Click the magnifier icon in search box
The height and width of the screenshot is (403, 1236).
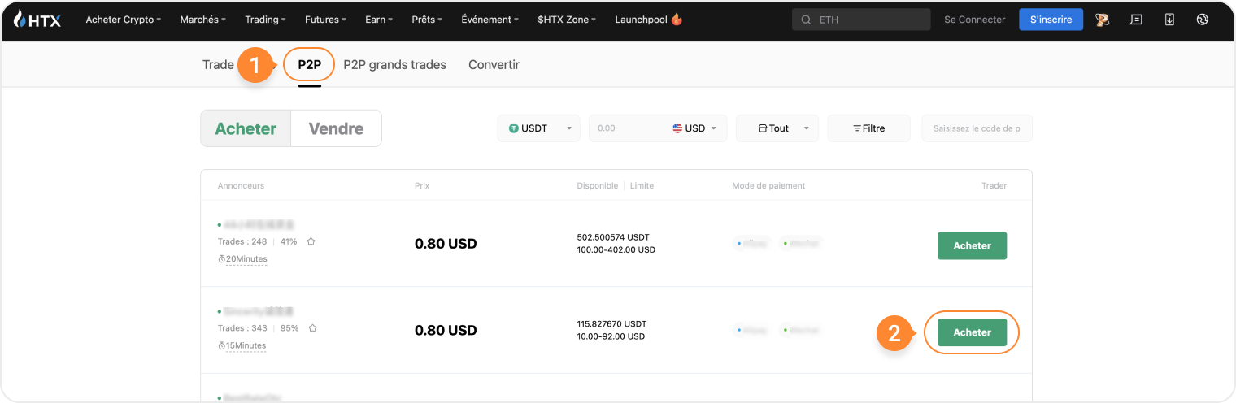(806, 19)
